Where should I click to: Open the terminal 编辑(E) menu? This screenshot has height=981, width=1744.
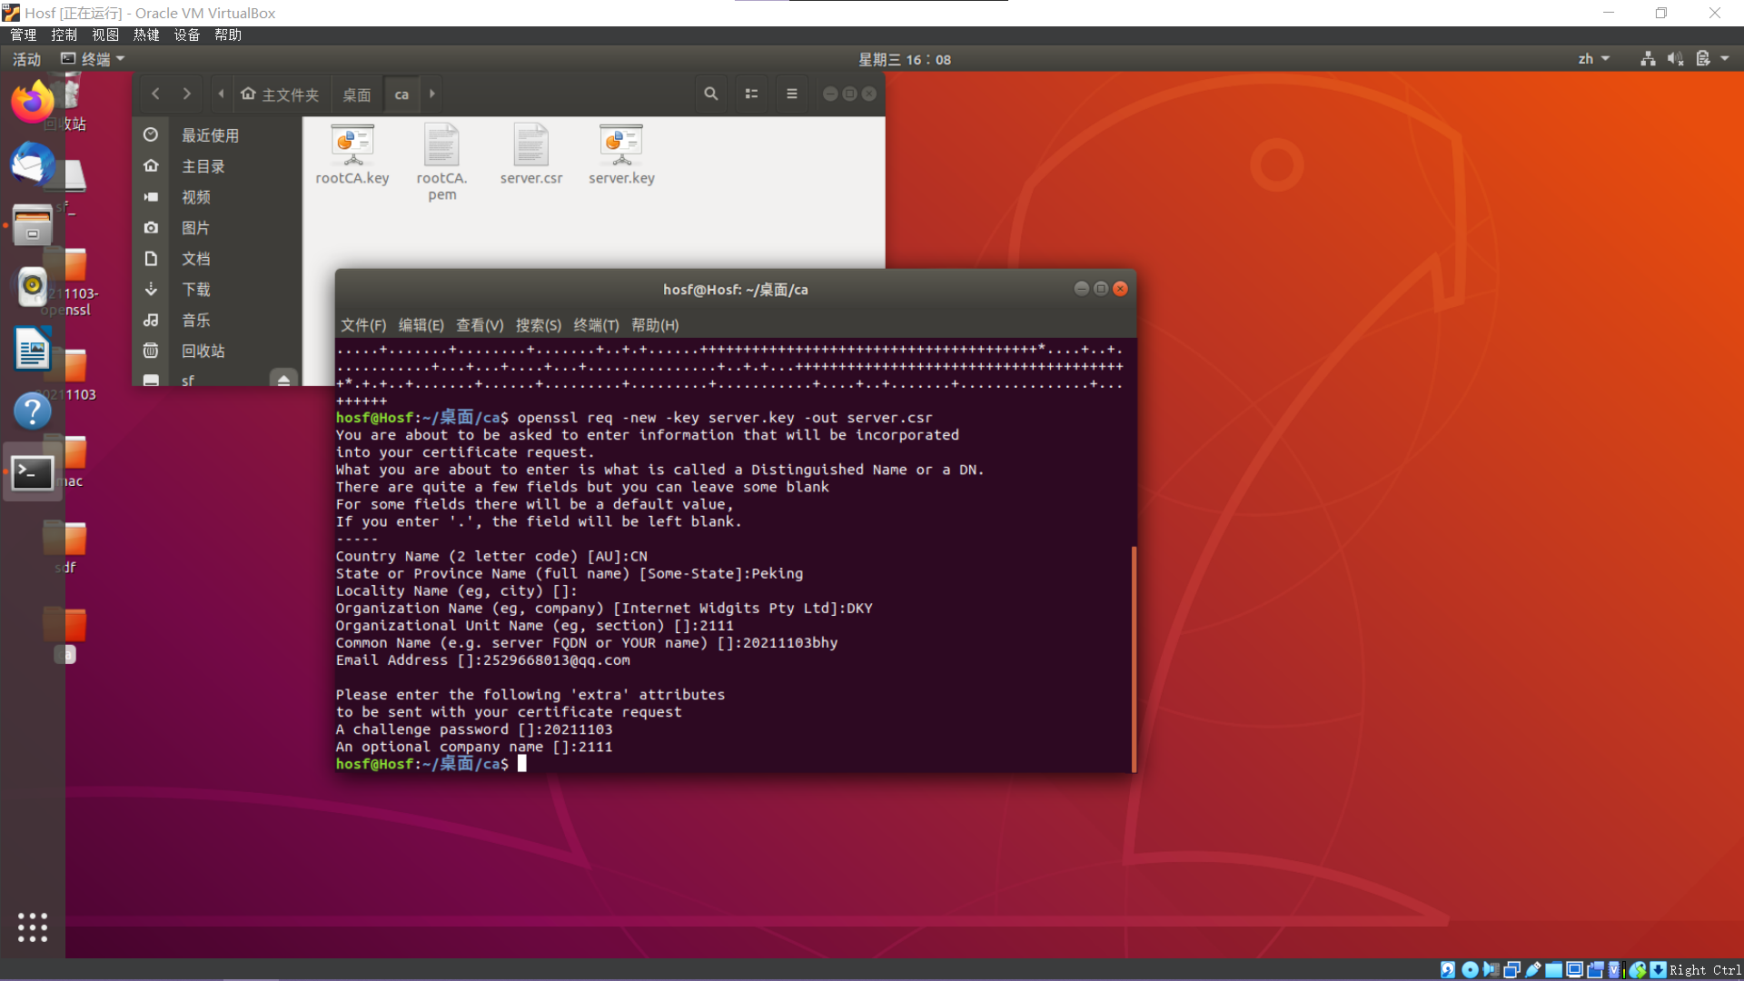pyautogui.click(x=421, y=325)
